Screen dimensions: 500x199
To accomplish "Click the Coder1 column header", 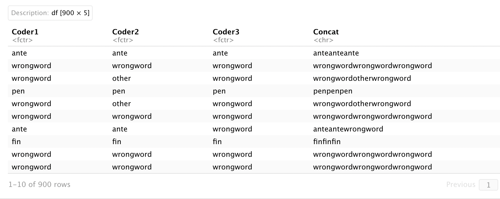I will pos(25,32).
